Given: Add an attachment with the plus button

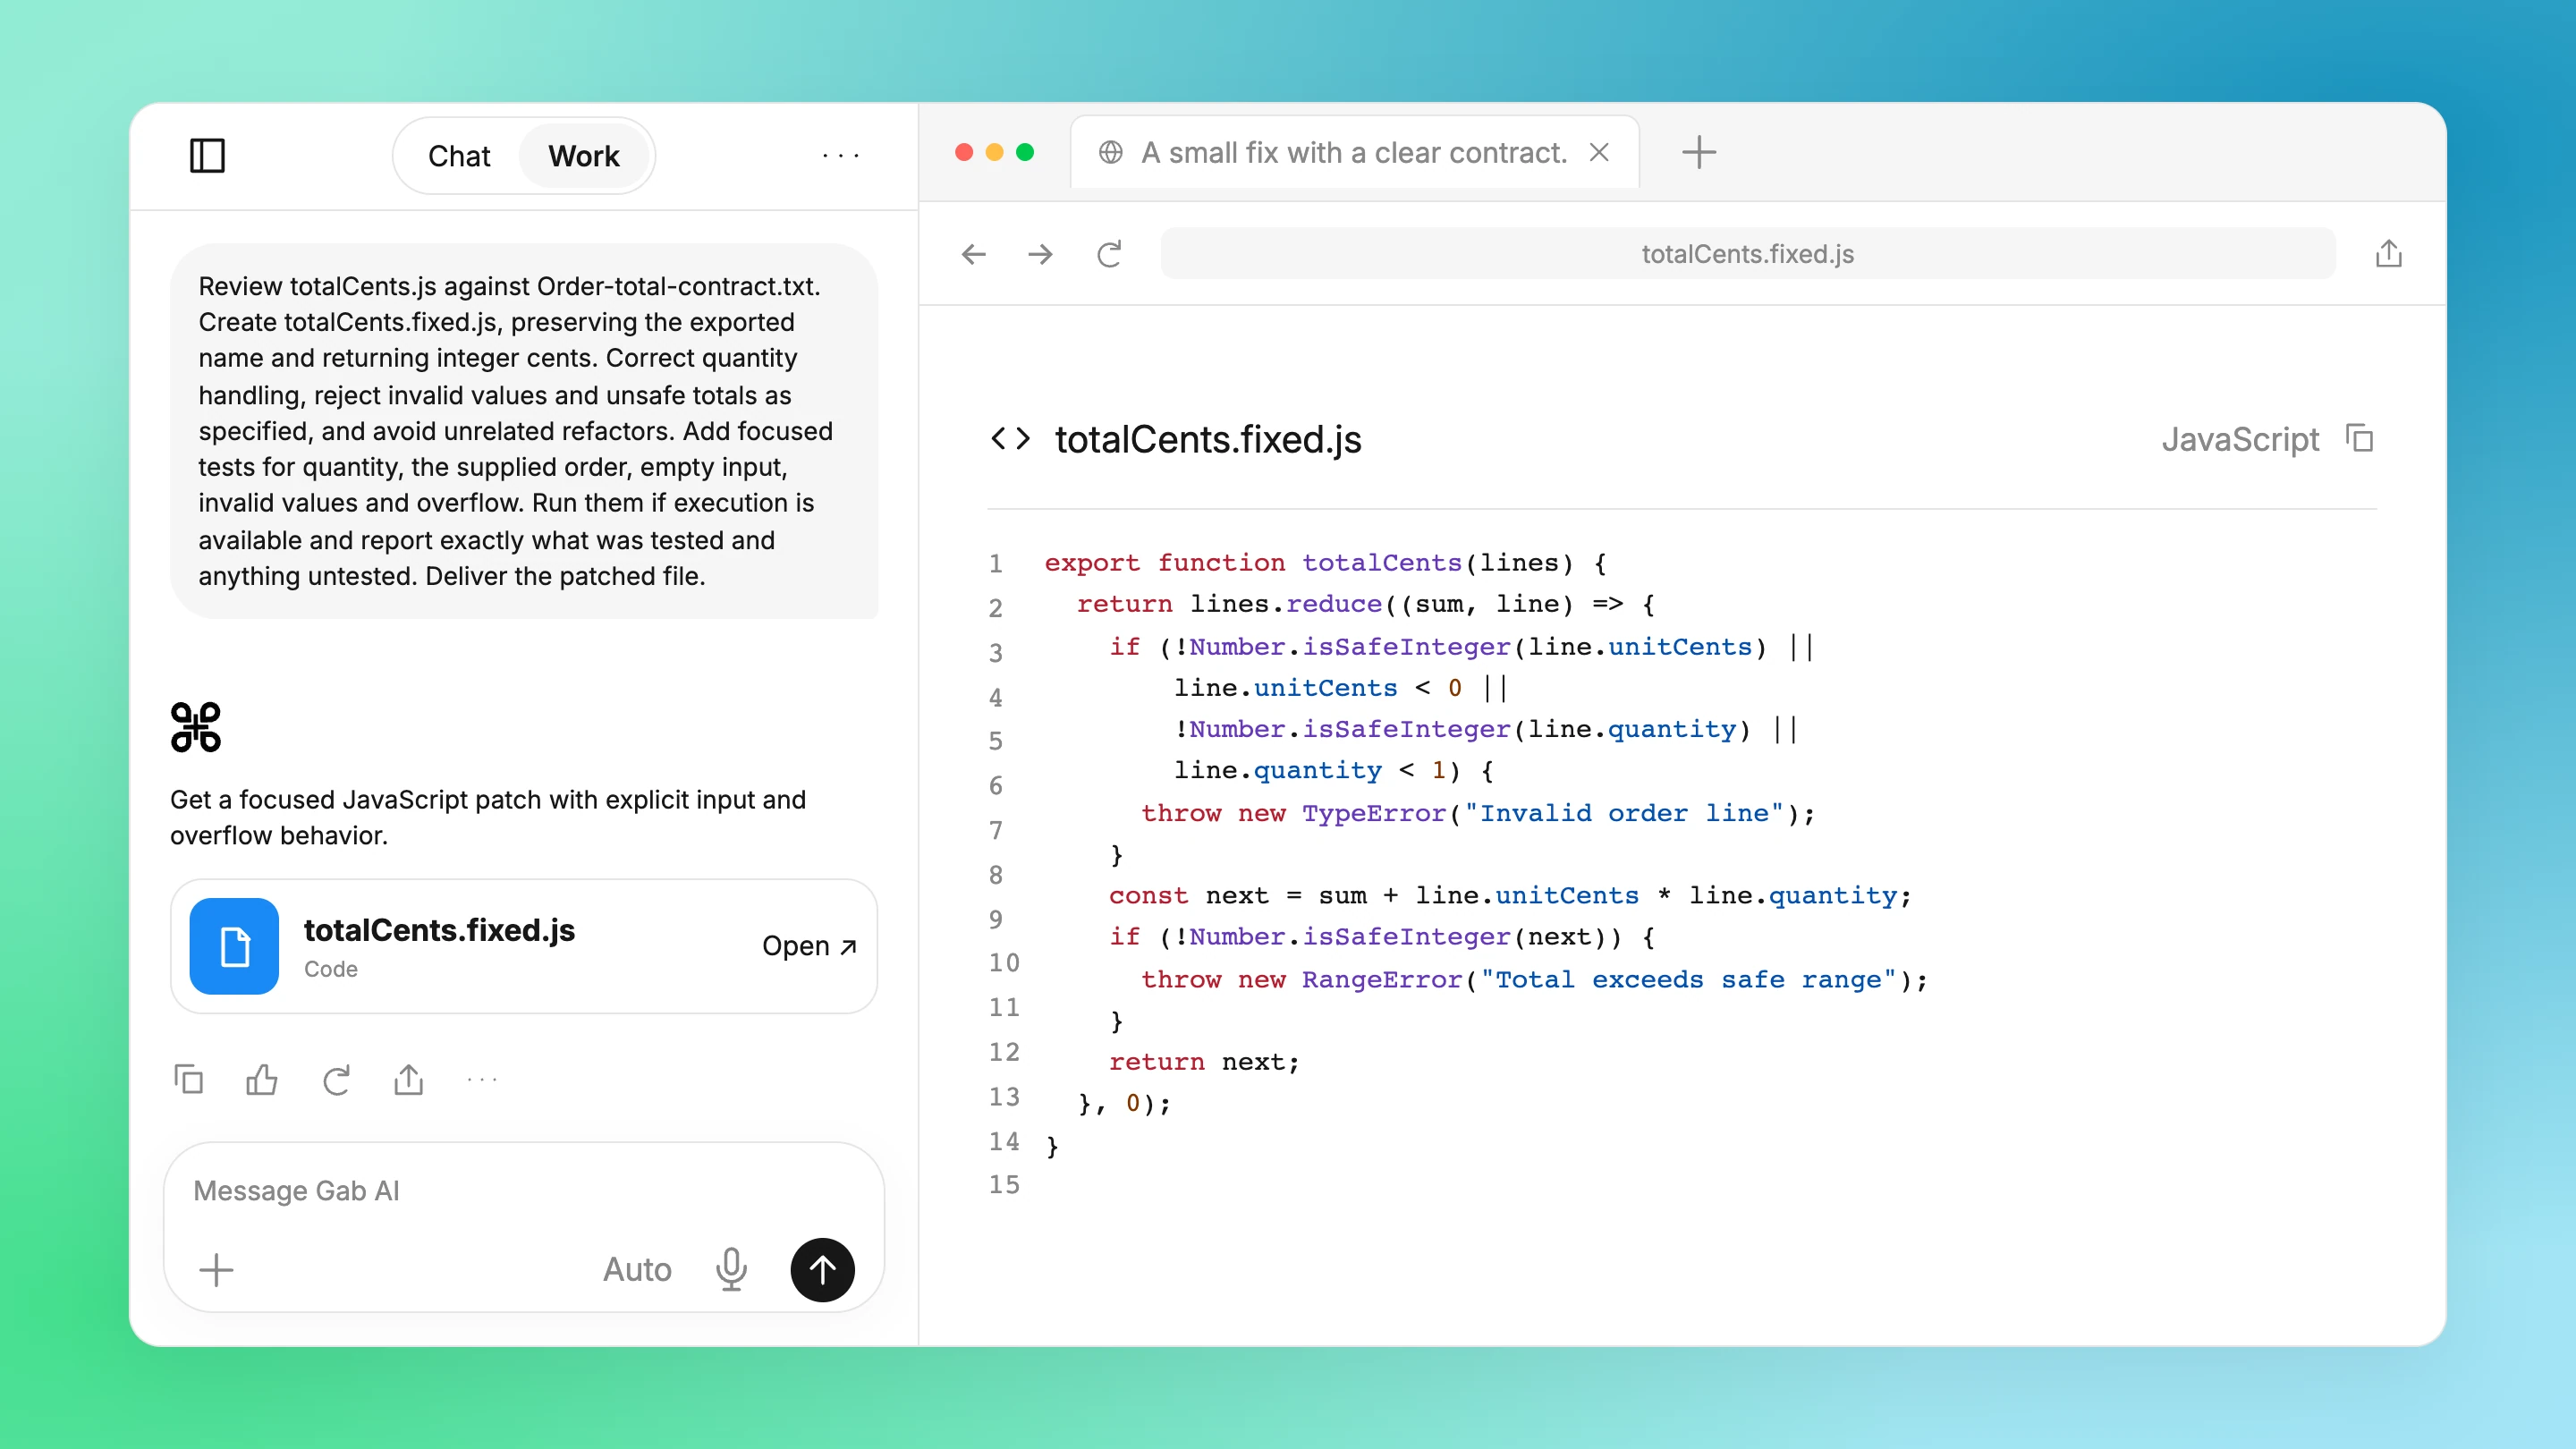Looking at the screenshot, I should point(216,1270).
